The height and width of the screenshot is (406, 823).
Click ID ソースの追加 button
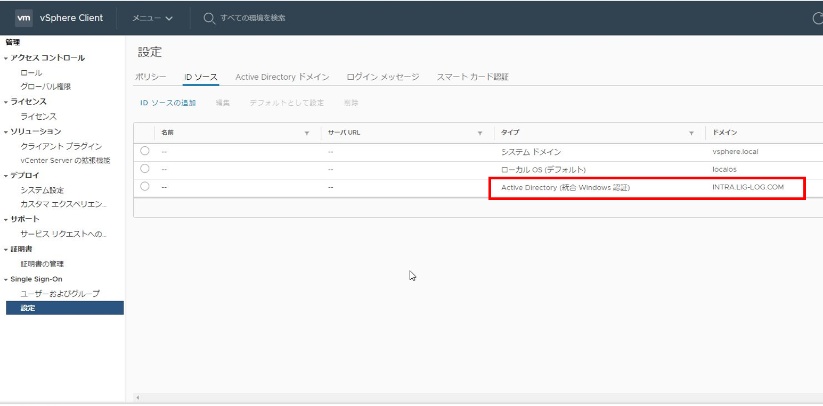point(168,103)
